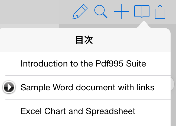Toggle the open-book table of contents icon

(142, 11)
